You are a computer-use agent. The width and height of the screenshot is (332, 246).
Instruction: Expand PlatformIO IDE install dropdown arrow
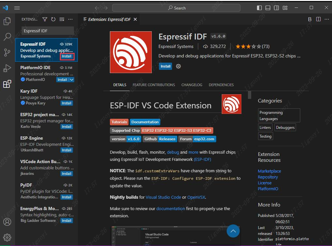(x=72, y=80)
